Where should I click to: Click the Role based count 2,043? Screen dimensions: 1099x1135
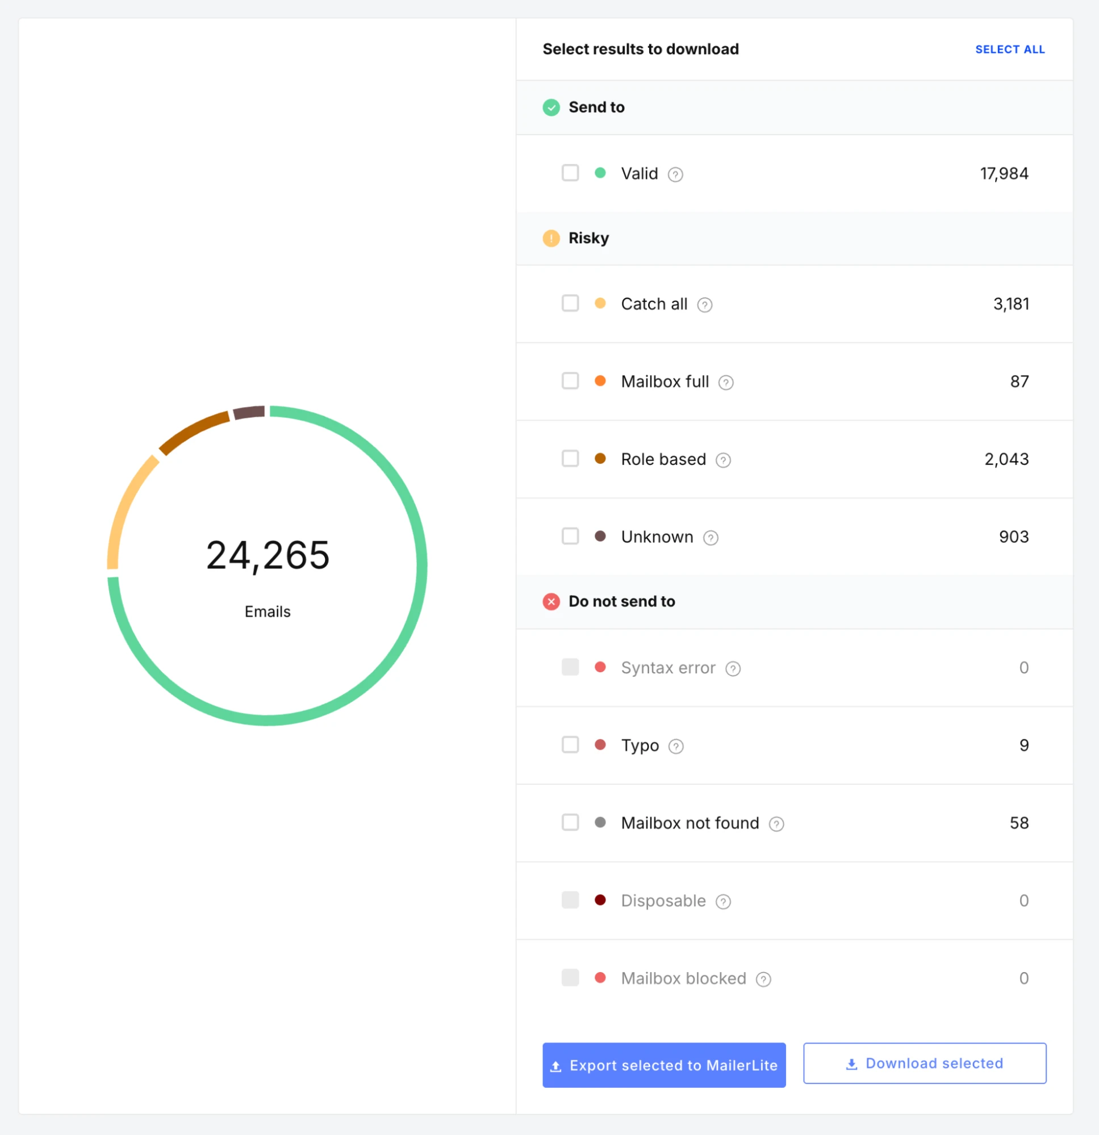coord(1006,459)
